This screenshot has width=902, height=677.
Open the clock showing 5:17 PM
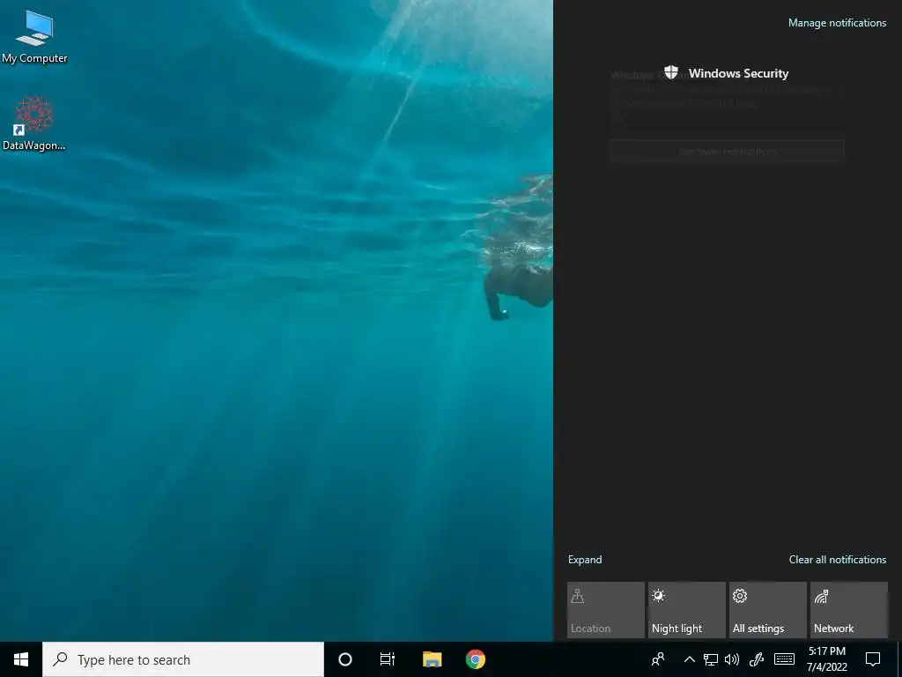pos(827,659)
